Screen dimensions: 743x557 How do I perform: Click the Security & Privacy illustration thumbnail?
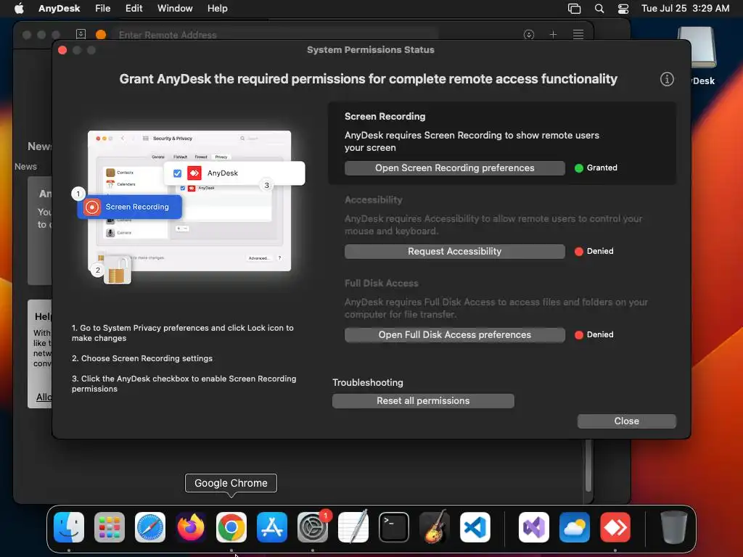(x=189, y=201)
